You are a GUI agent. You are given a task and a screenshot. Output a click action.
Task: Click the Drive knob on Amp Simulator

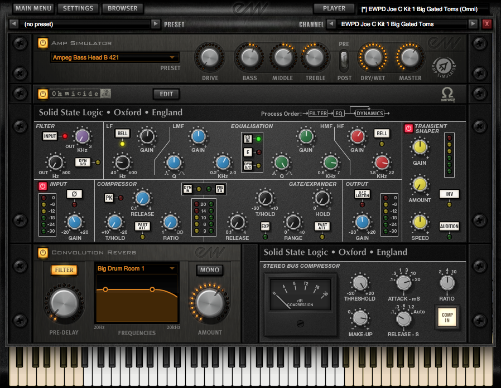tap(210, 58)
